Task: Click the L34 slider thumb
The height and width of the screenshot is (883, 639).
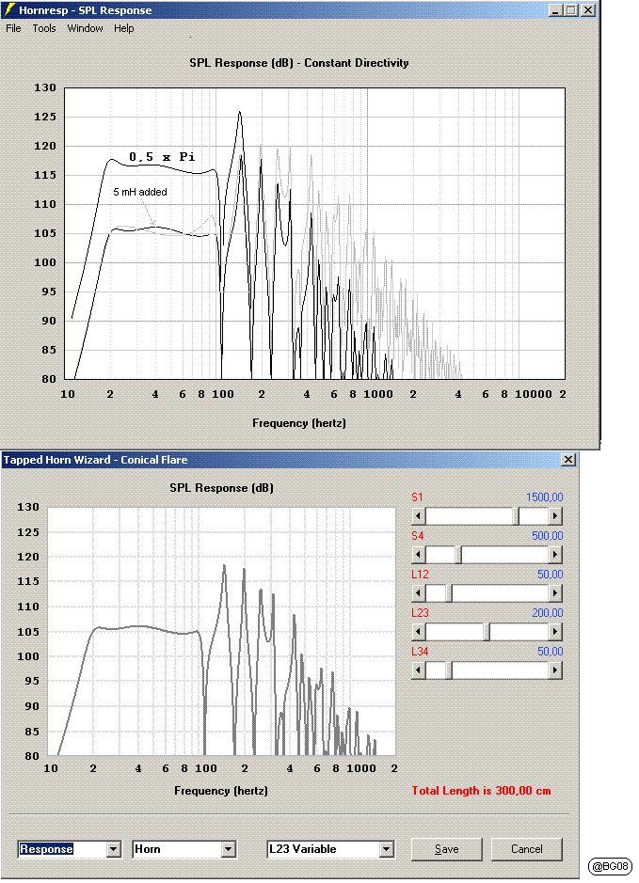Action: tap(449, 670)
